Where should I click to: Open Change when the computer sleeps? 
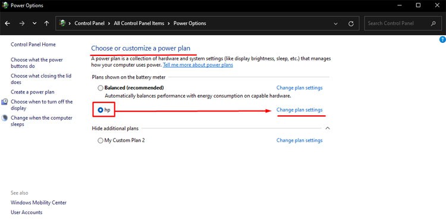42,121
